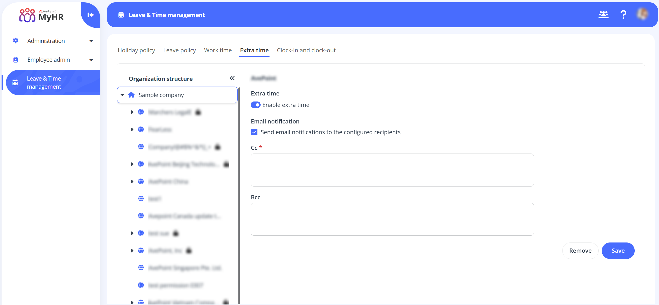Switch to the Holiday policy tab
Image resolution: width=659 pixels, height=305 pixels.
point(136,50)
